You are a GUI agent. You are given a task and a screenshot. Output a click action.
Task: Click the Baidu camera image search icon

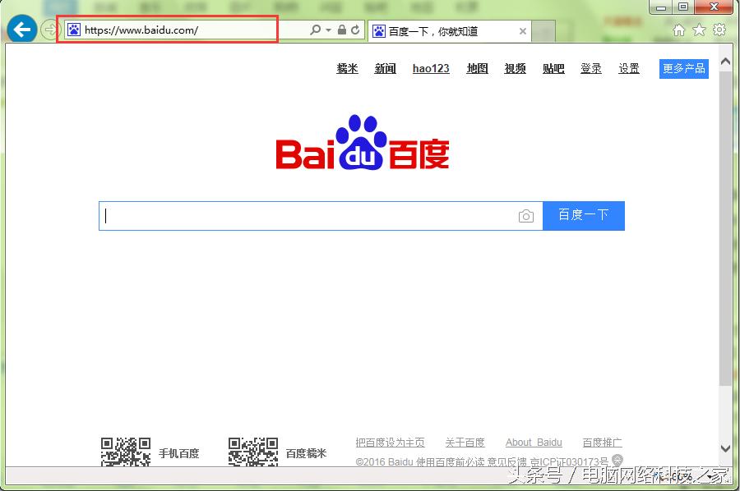coord(526,215)
